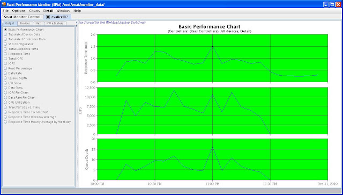Collapse the left panel using splitter arrow

77,23
